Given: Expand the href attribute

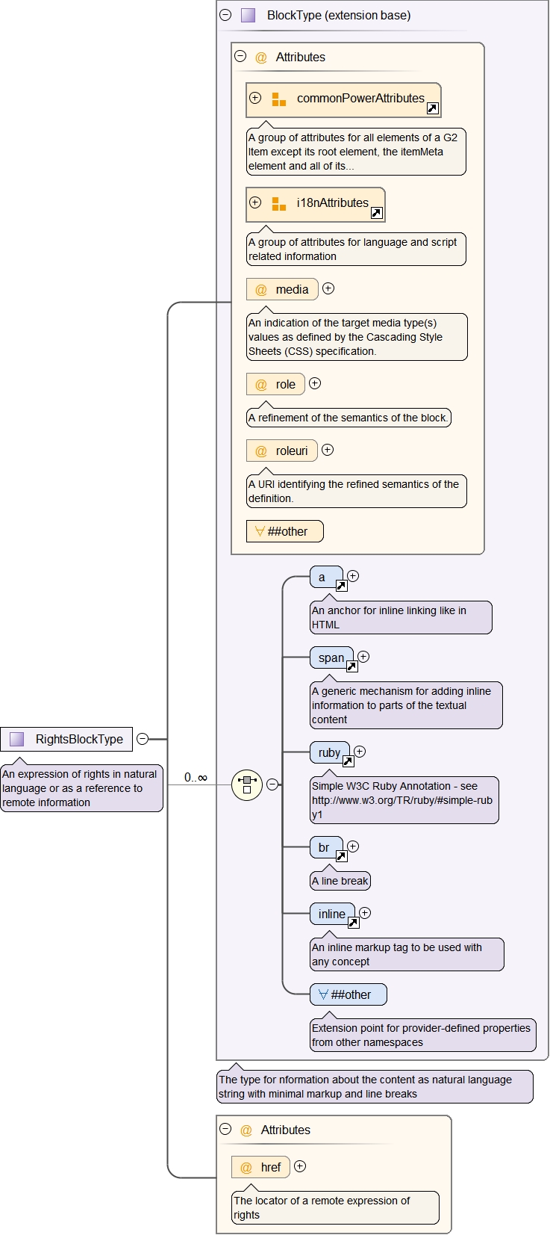Looking at the screenshot, I should (300, 1166).
